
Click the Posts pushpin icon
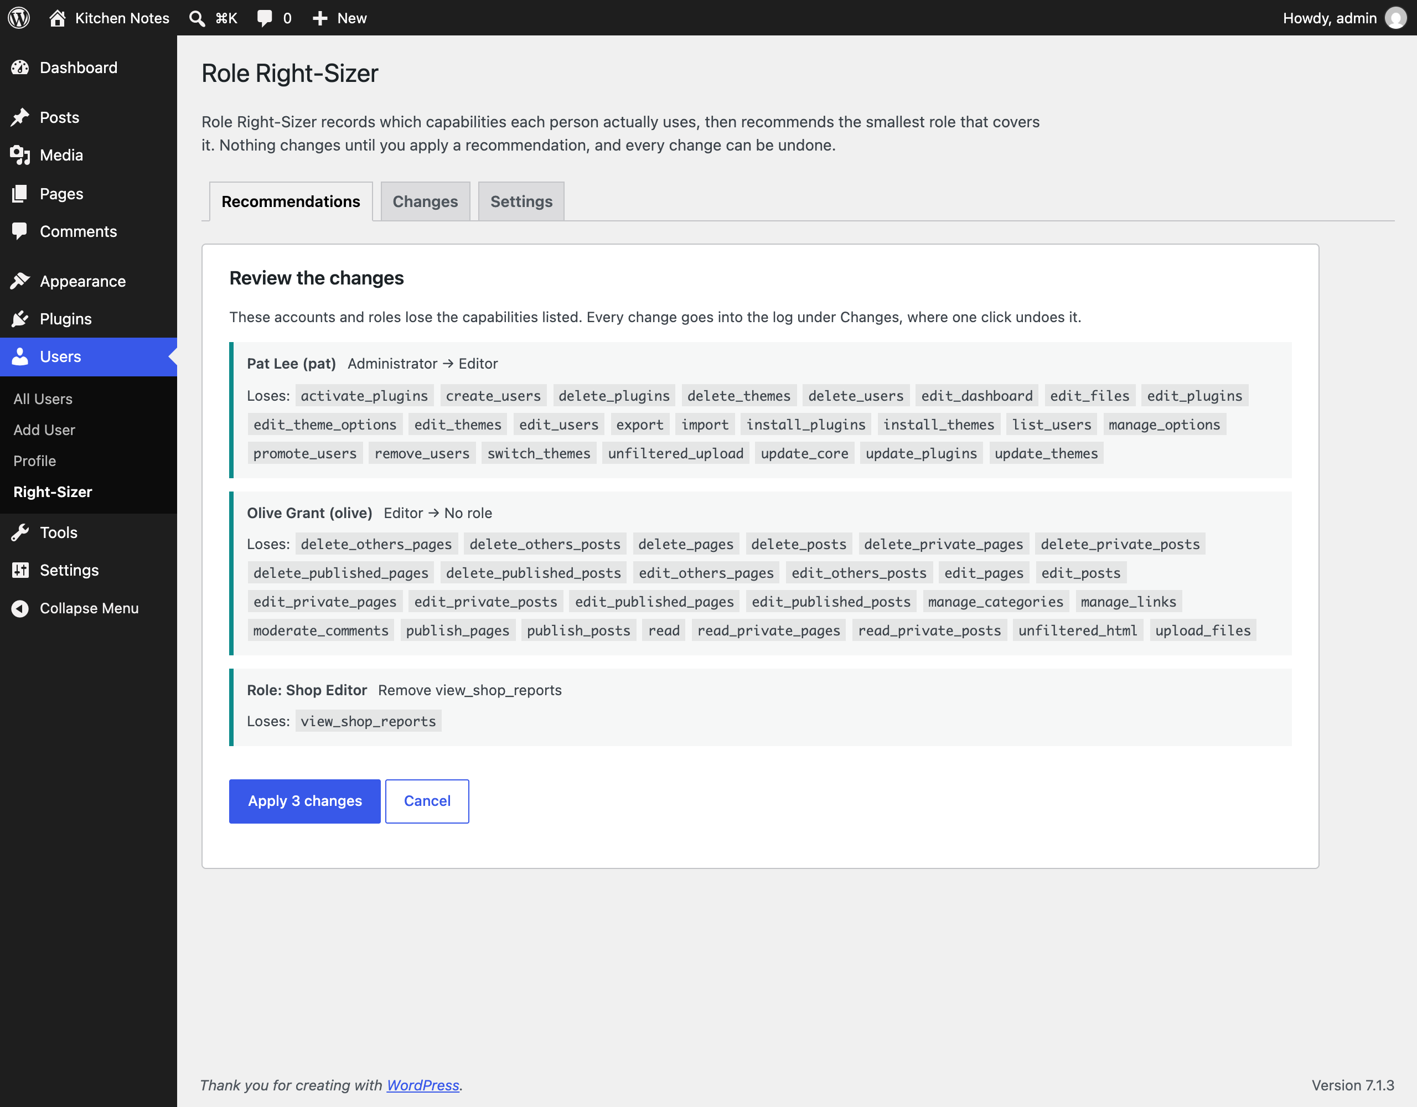point(20,117)
